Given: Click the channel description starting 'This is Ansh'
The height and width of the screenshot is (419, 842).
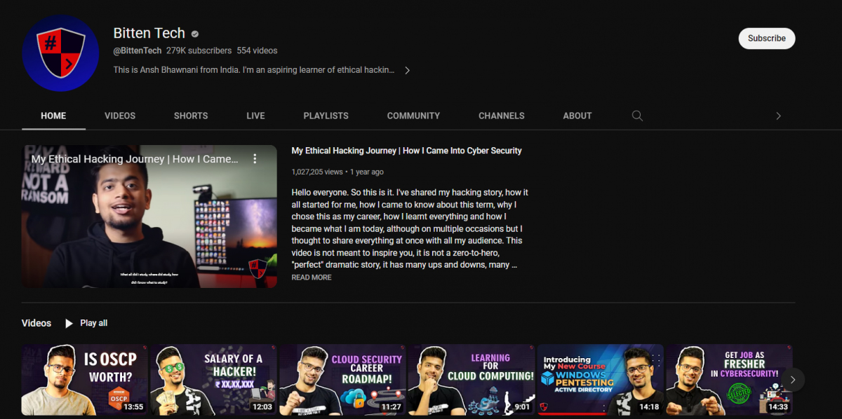Looking at the screenshot, I should coord(254,70).
